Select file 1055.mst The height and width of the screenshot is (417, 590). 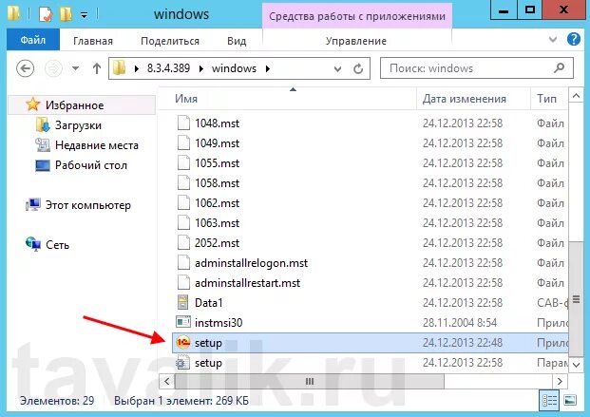[x=217, y=163]
